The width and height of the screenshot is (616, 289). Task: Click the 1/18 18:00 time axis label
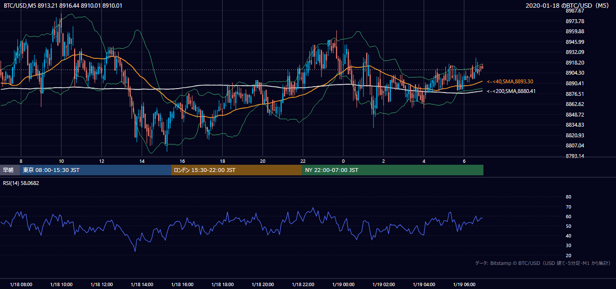click(222, 285)
